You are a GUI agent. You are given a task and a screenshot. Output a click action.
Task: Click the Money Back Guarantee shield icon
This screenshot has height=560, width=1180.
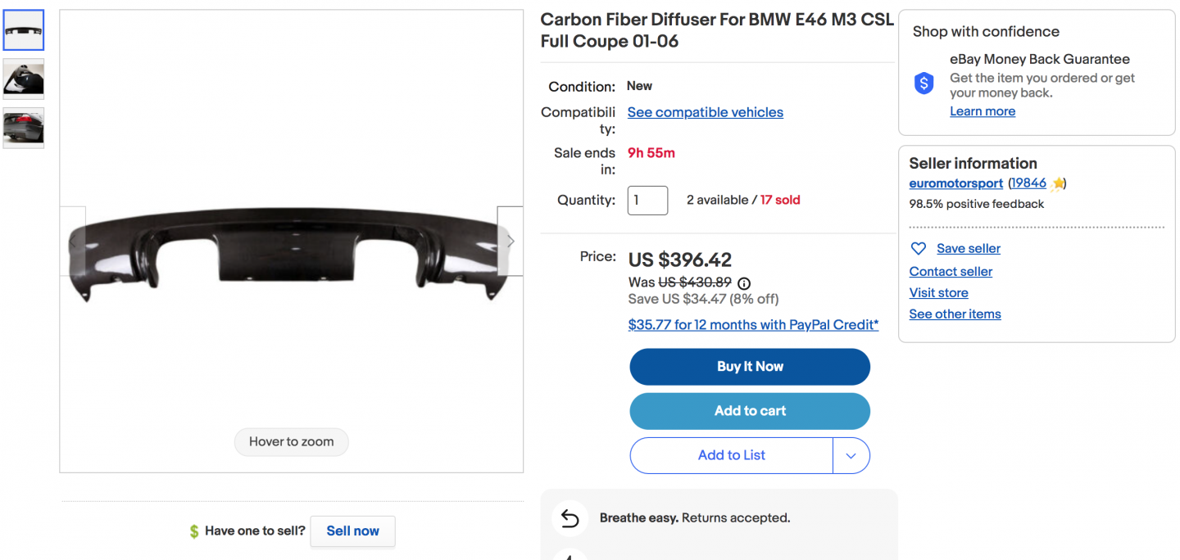click(x=924, y=83)
